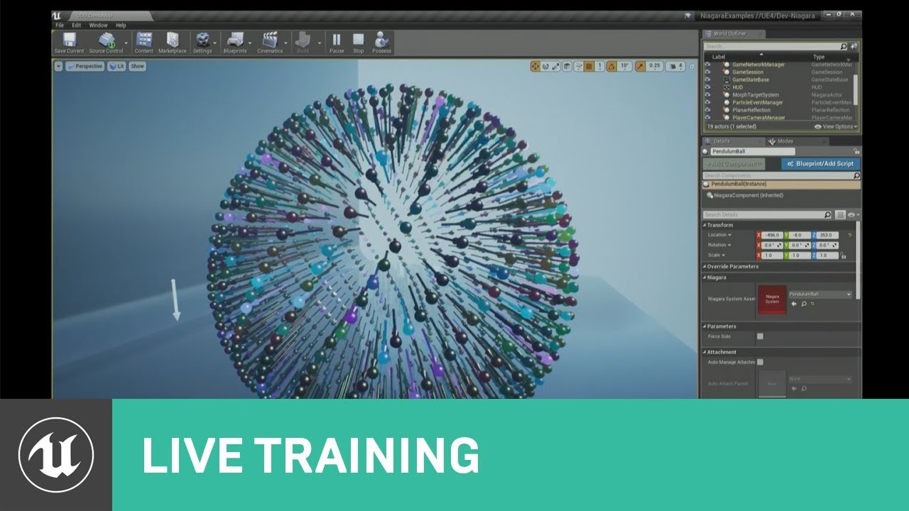Toggle the world/local coordinate space icon
This screenshot has height=511, width=909.
click(x=568, y=66)
